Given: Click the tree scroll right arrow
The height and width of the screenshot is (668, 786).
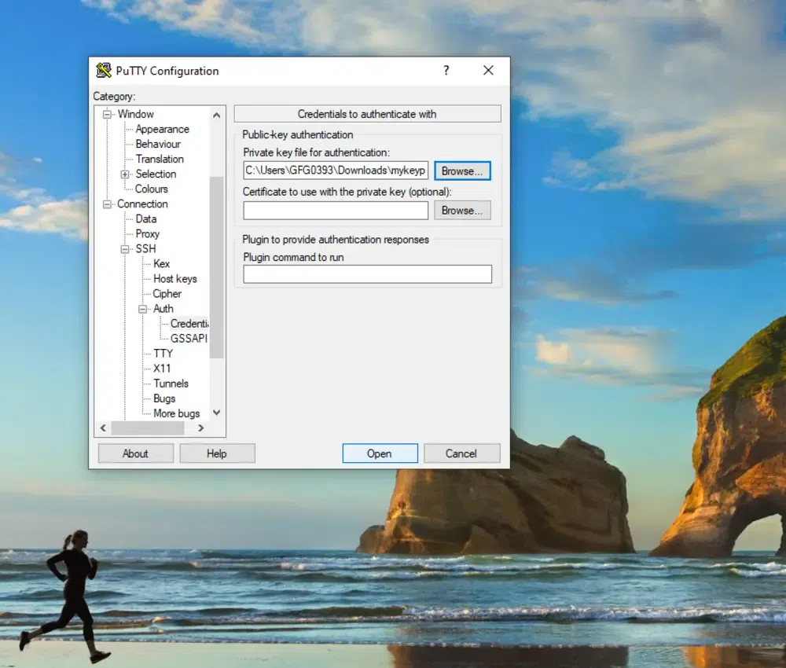Looking at the screenshot, I should click(x=200, y=428).
